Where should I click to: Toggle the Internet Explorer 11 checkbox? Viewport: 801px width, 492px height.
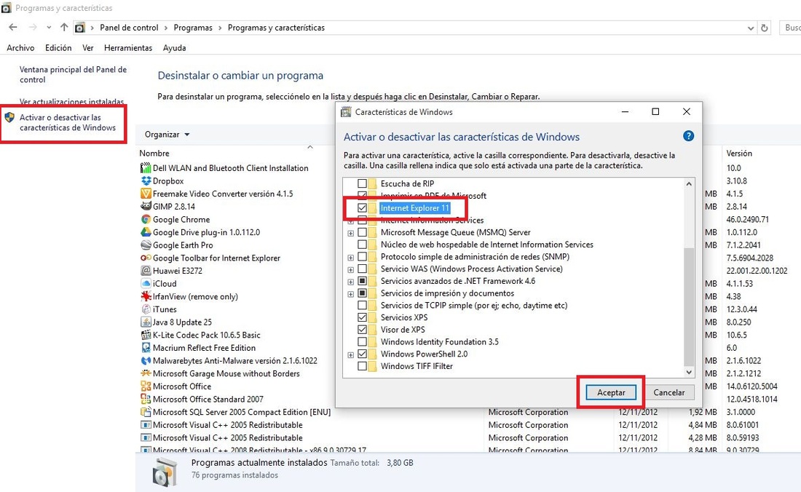point(362,207)
